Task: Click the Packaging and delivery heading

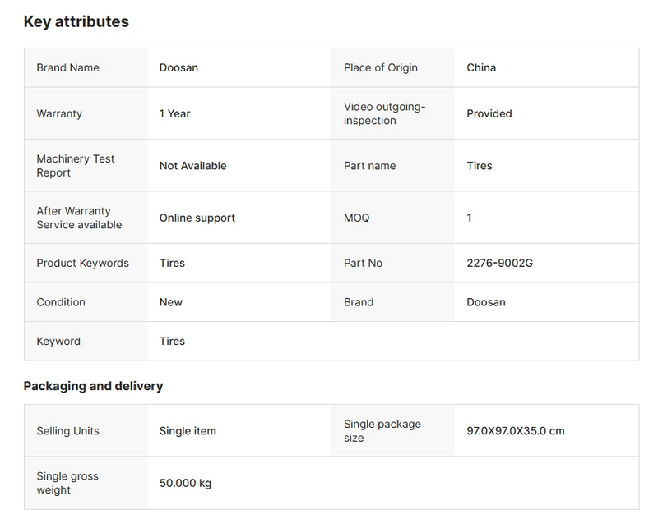Action: [93, 386]
